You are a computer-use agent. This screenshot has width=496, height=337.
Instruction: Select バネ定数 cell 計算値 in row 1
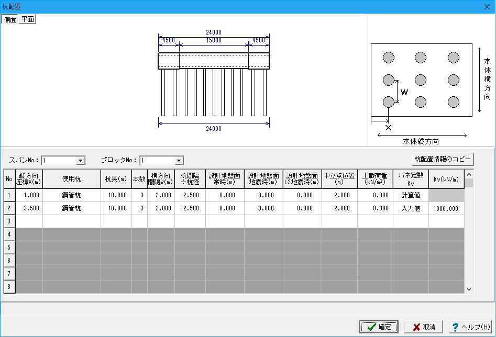[x=411, y=195]
